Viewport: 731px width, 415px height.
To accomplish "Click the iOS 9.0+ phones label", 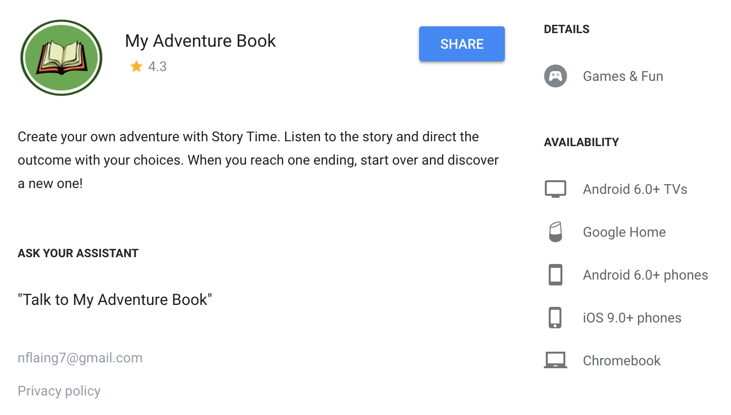I will tap(632, 318).
